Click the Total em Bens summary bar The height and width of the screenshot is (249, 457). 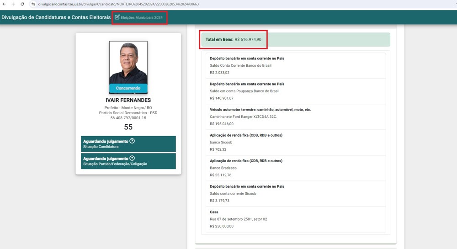tap(296, 40)
